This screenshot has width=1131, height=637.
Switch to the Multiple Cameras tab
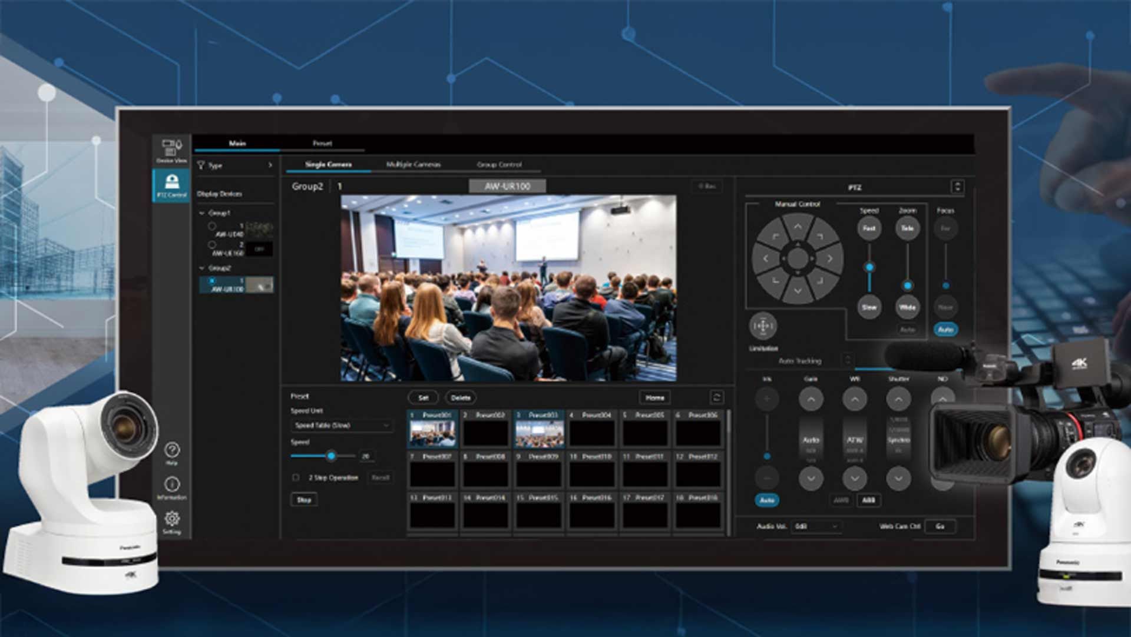click(413, 164)
